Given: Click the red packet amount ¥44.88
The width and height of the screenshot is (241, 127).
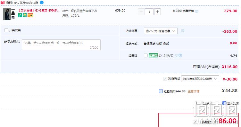Looking at the screenshot, I should [x=230, y=91].
